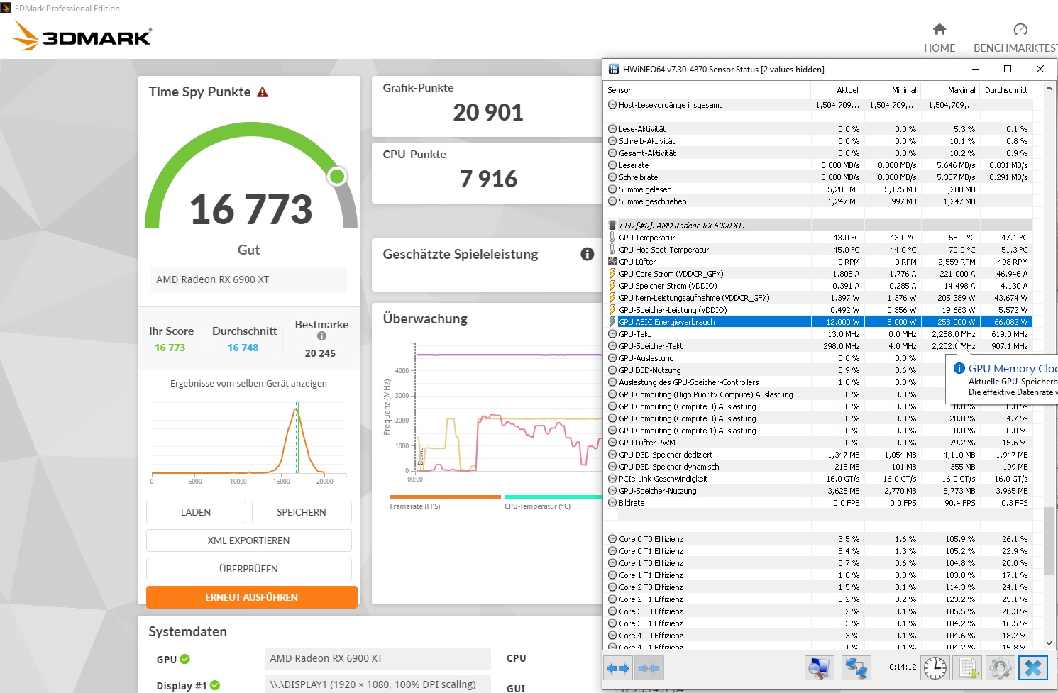Reset the sensor clock timer icon

(x=935, y=668)
